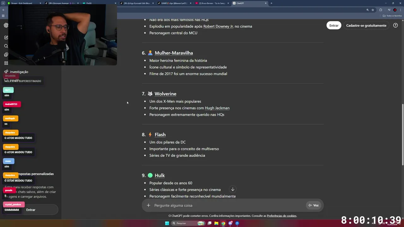Open the Chrome three-dot menu
Viewport: 404px width, 227px height.
point(400,10)
